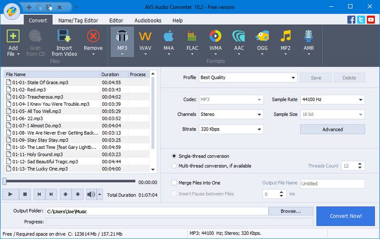The height and width of the screenshot is (239, 380).
Task: Open the Facebook page icon
Action: 351,20
